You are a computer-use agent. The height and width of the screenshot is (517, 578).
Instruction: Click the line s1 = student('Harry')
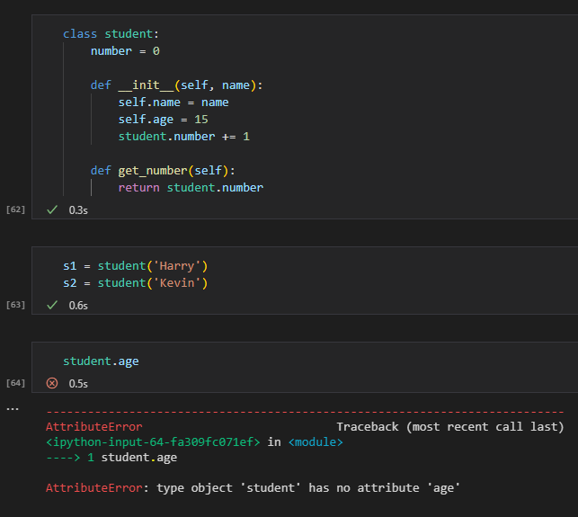pyautogui.click(x=135, y=266)
